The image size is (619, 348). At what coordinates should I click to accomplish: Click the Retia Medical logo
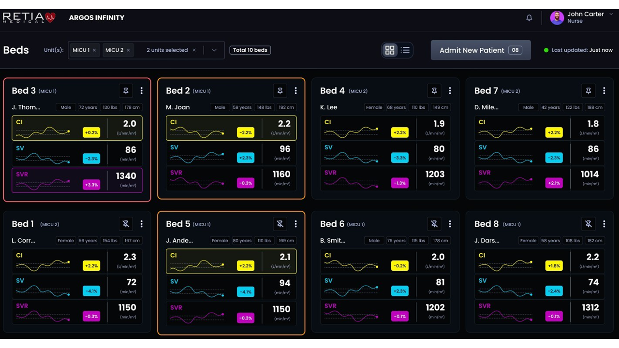click(x=29, y=18)
